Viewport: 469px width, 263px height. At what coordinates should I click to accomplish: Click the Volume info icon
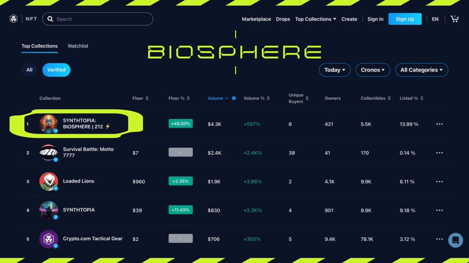(234, 98)
